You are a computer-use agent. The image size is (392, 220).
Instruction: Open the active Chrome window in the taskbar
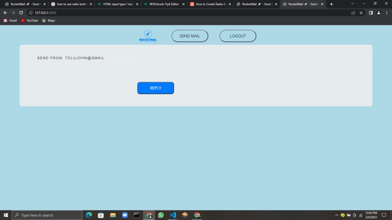[x=149, y=215]
